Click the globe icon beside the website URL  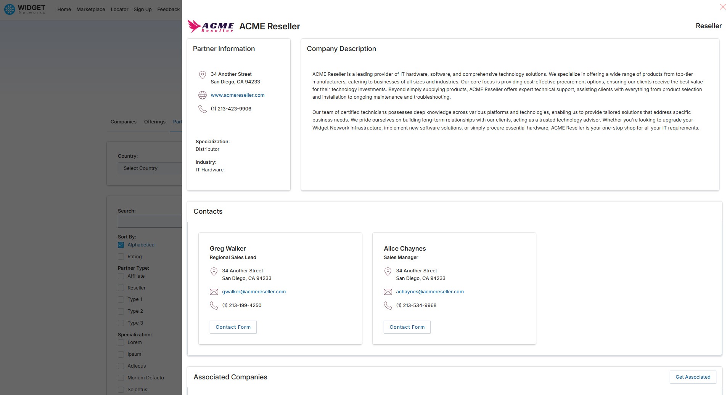pos(203,95)
